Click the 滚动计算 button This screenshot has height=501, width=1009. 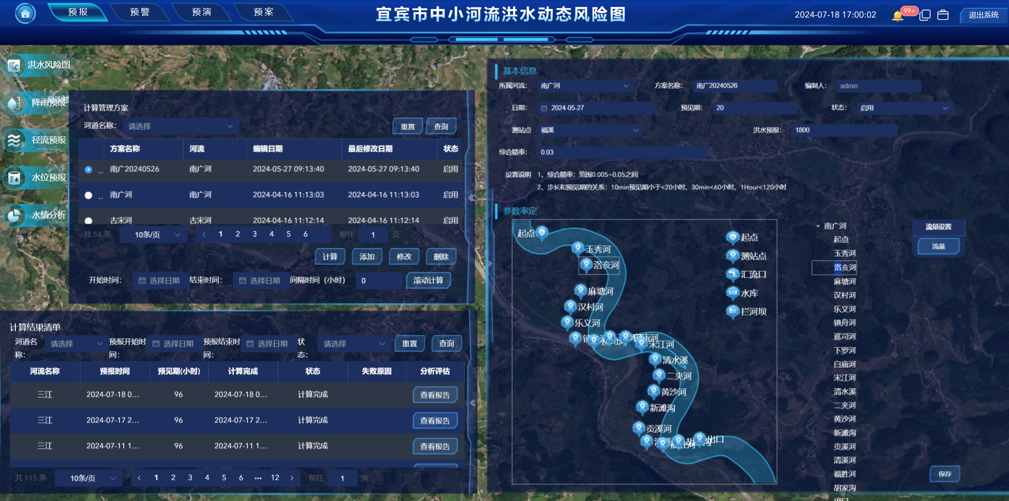point(428,280)
